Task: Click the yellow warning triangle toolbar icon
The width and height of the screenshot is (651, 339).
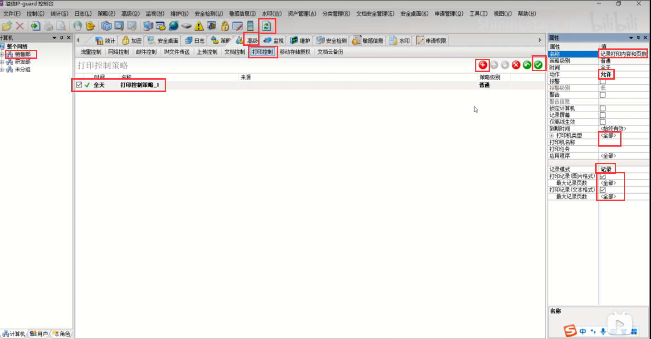Action: [199, 26]
